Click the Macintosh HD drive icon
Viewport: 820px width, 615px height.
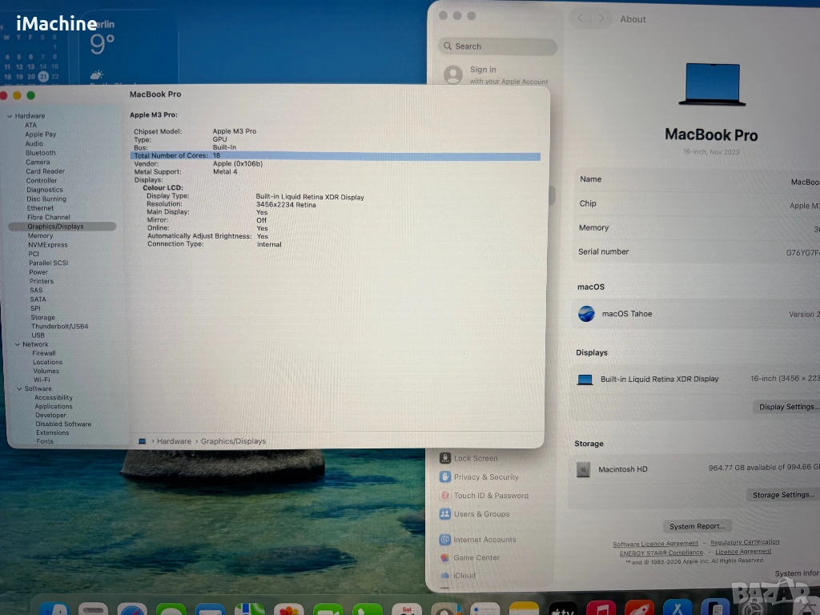tap(583, 469)
